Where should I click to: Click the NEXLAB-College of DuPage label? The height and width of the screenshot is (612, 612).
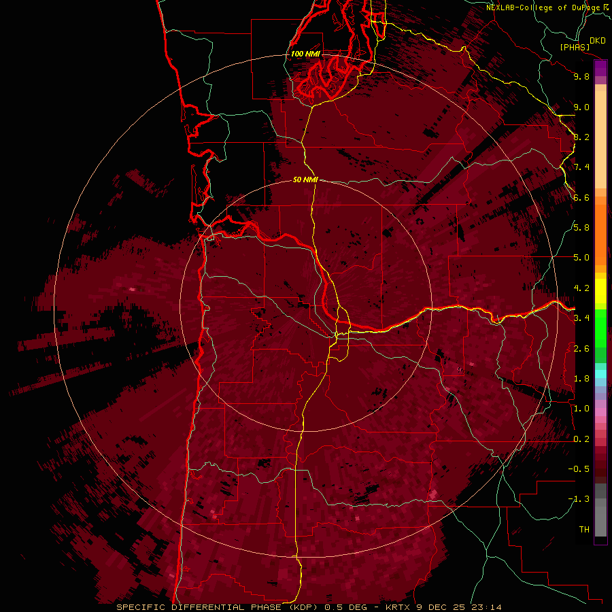coord(543,7)
